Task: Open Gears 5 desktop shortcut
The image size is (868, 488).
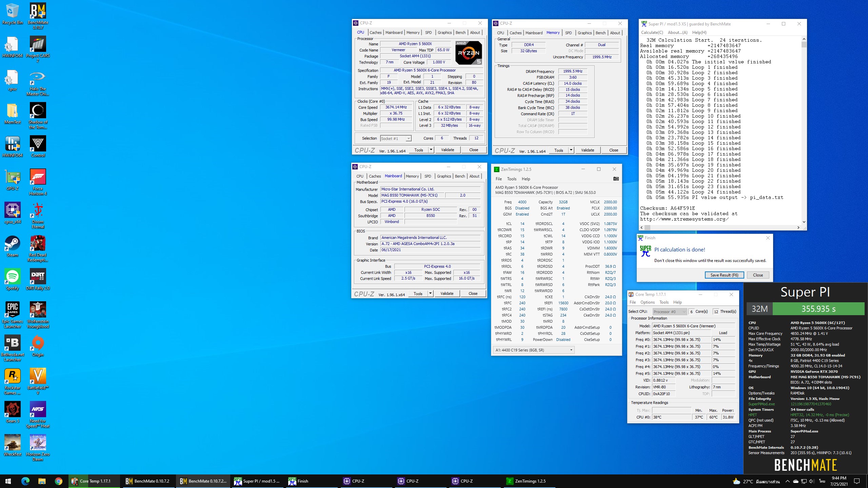Action: (13, 413)
